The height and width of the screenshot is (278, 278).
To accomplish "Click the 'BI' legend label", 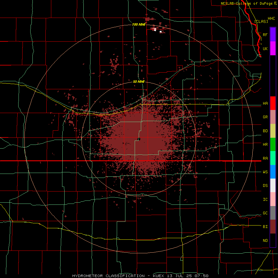I will (x=265, y=227).
